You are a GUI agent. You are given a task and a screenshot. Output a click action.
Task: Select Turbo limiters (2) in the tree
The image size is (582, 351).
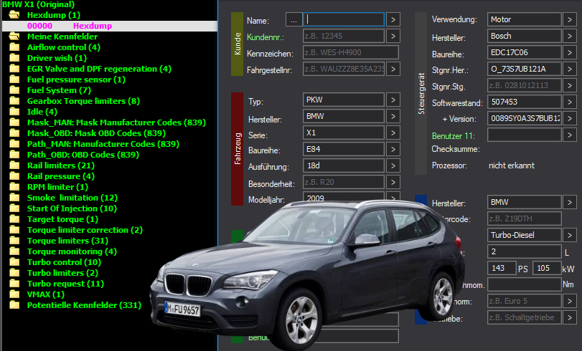click(62, 273)
